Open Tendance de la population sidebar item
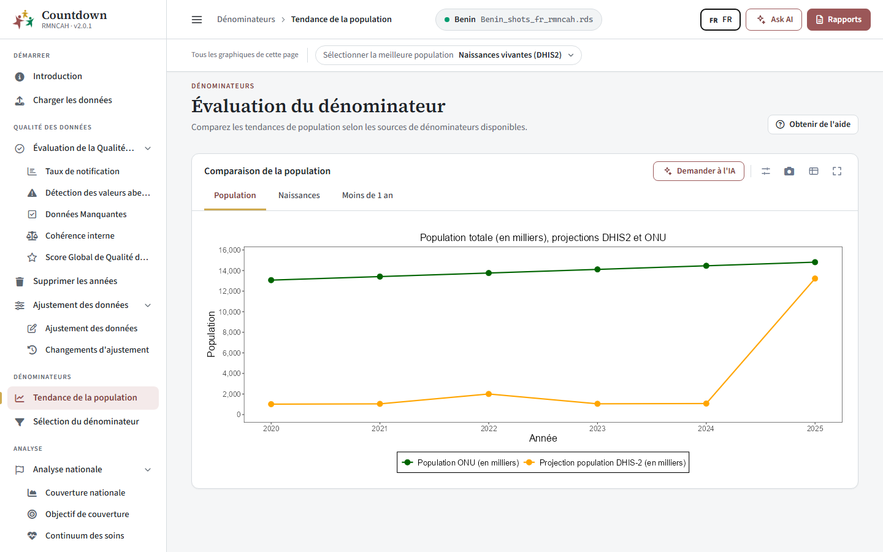The width and height of the screenshot is (883, 552). 83,398
